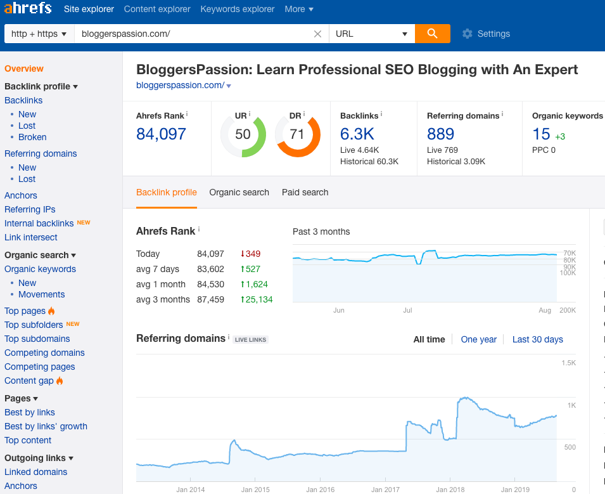Switch chart to Last 30 days
Screen dimensions: 605x494
(x=537, y=339)
